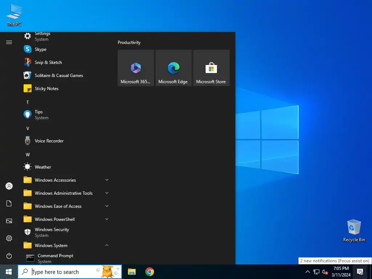Click the letter V section header
The image size is (372, 279).
click(28, 128)
